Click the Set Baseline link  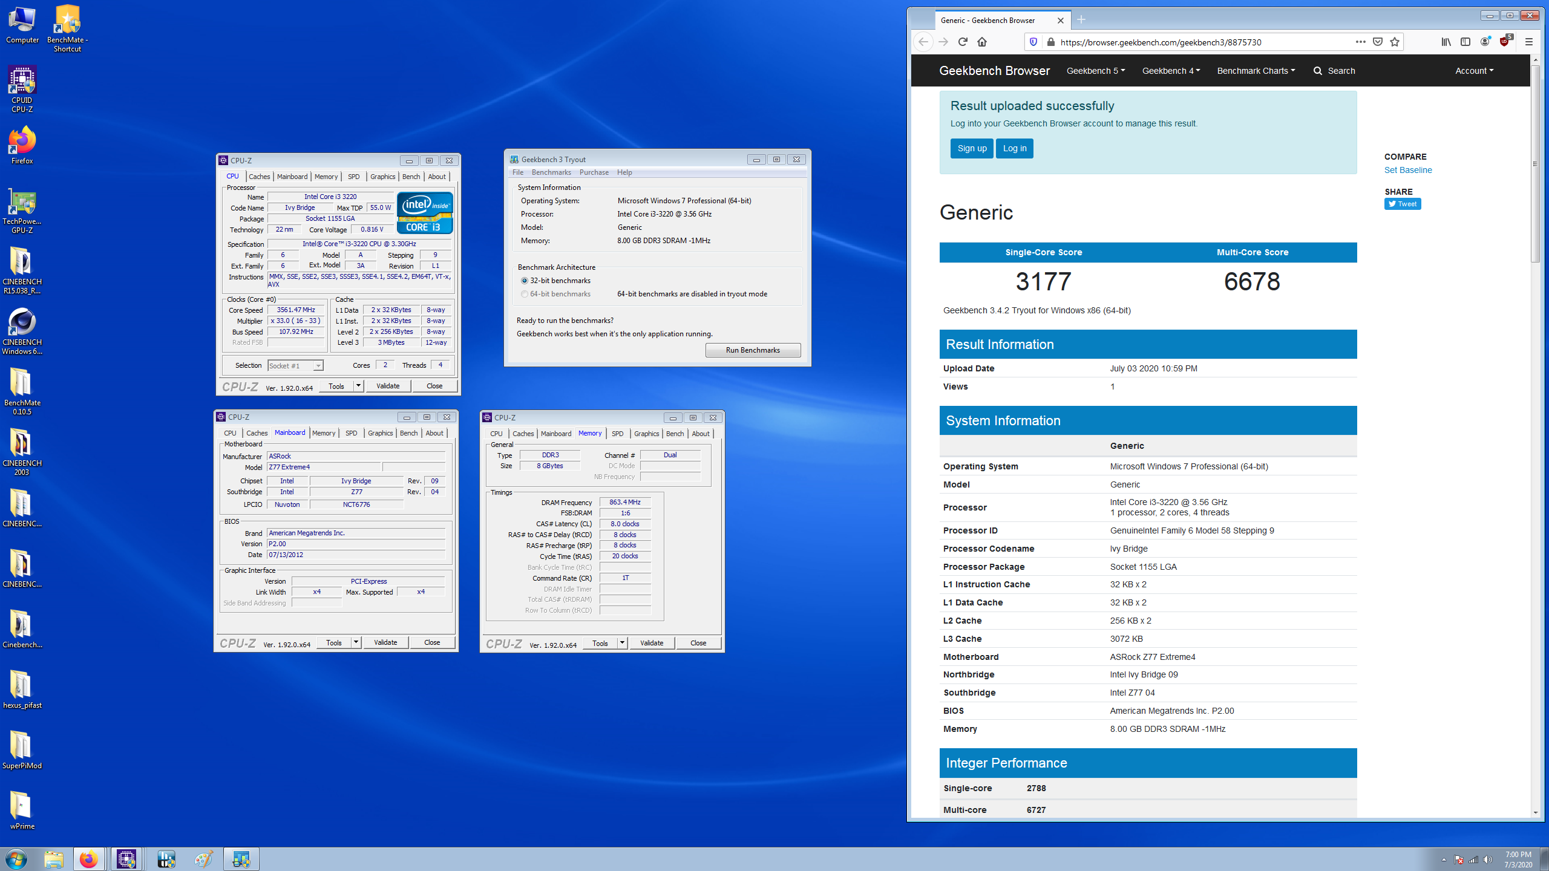click(1408, 170)
